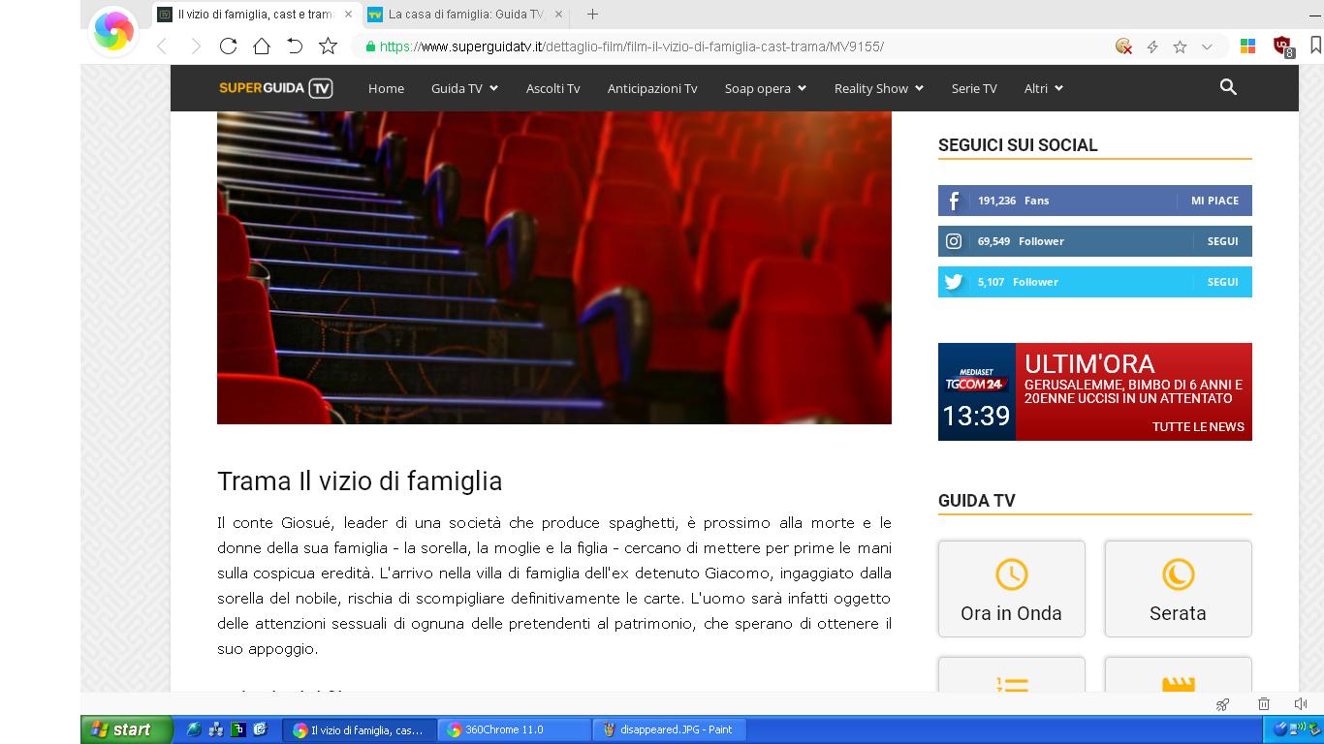1324x744 pixels.
Task: Expand the Soap opera dropdown menu
Action: click(x=766, y=88)
